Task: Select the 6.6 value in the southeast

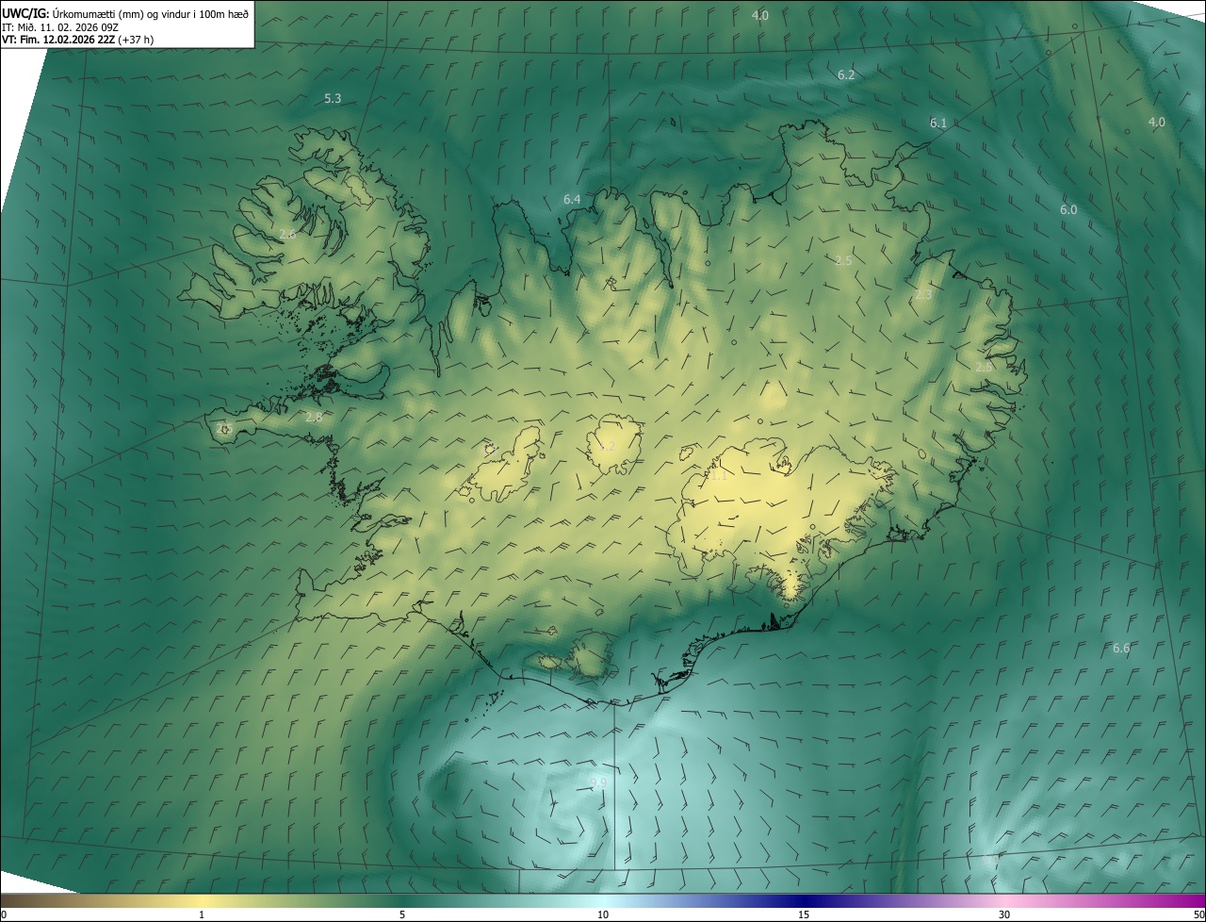Action: (1121, 649)
